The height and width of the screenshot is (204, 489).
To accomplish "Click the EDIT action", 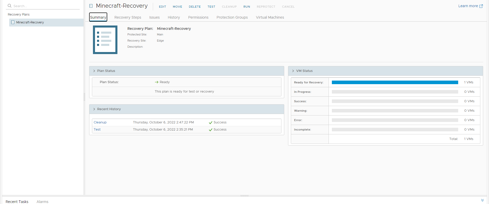I will (x=162, y=7).
